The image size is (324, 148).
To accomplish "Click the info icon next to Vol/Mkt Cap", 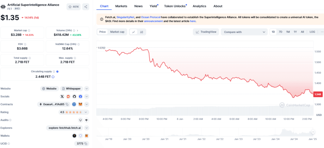I will click(x=78, y=44).
